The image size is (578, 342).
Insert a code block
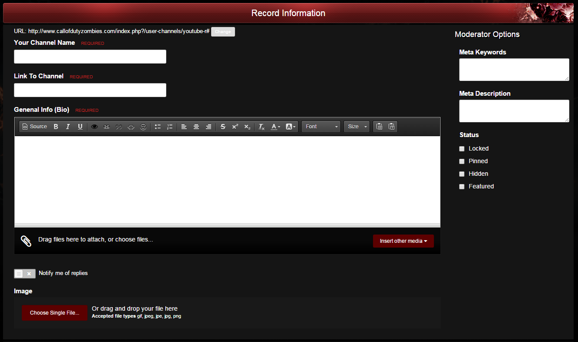click(131, 127)
